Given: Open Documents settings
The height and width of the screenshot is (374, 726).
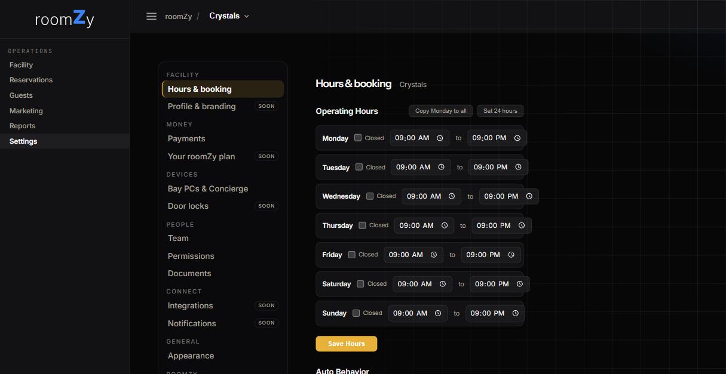Looking at the screenshot, I should (223, 273).
